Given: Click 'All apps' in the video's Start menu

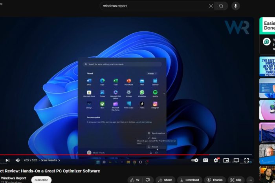Looking at the screenshot, I should (152, 74).
